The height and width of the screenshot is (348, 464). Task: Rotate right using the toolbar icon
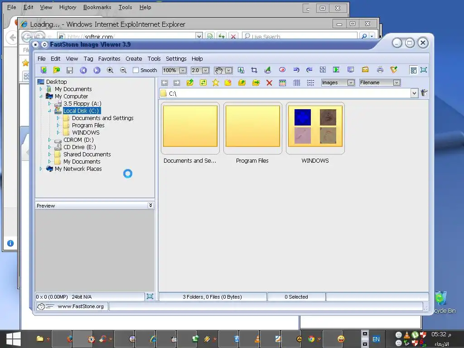pos(309,70)
